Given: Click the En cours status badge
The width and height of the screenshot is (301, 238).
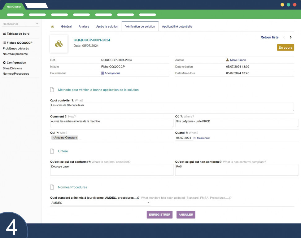Looking at the screenshot, I should tap(286, 47).
